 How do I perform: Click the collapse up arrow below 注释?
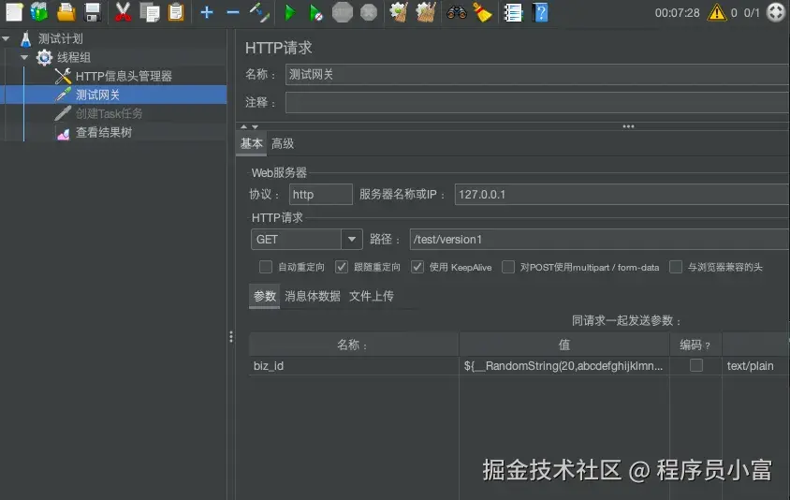[x=244, y=126]
